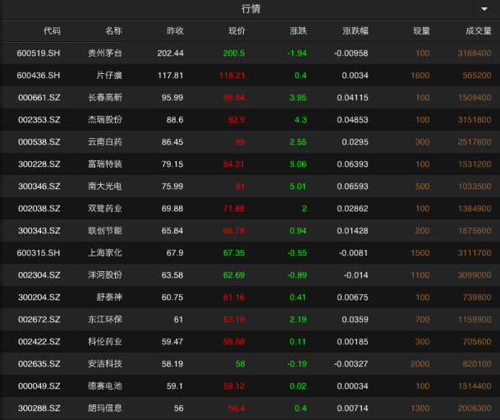The width and height of the screenshot is (500, 420).
Task: Select the 富瑞特装 name cell
Action: [x=105, y=164]
